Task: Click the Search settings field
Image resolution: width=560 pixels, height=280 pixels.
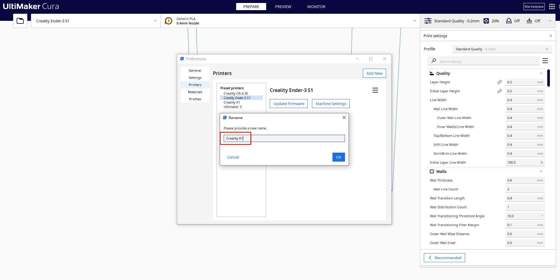Action: [x=484, y=61]
